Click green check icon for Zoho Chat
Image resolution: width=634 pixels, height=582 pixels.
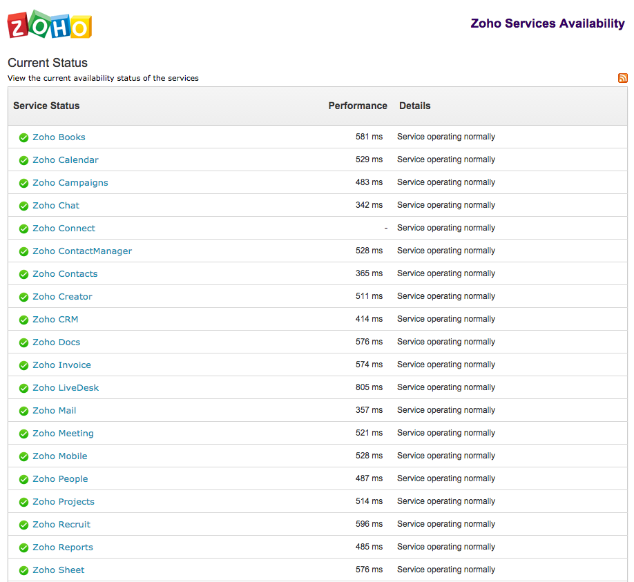pyautogui.click(x=24, y=206)
